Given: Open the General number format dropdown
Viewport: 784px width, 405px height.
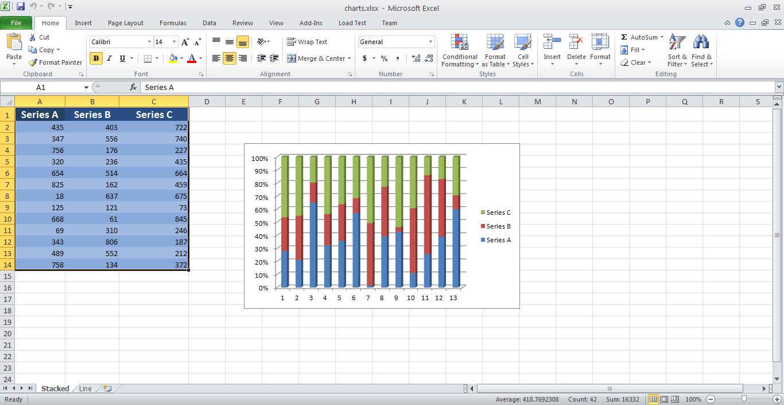Looking at the screenshot, I should pyautogui.click(x=430, y=42).
